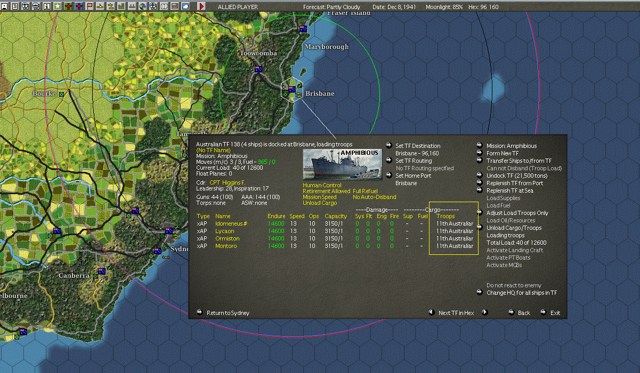Viewport: 640px width, 373px height.
Task: Click the ground units toolbar icon
Action: [x=132, y=6]
